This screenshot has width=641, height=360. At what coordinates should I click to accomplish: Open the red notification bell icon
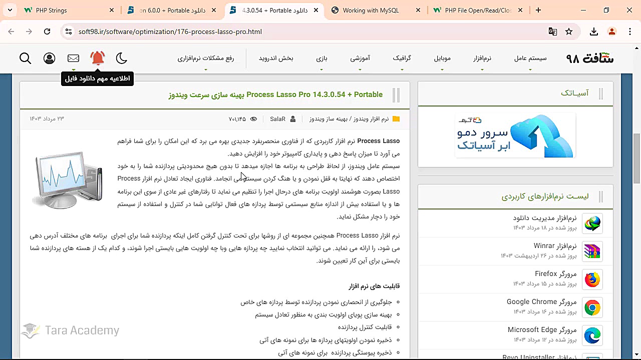pos(98,58)
